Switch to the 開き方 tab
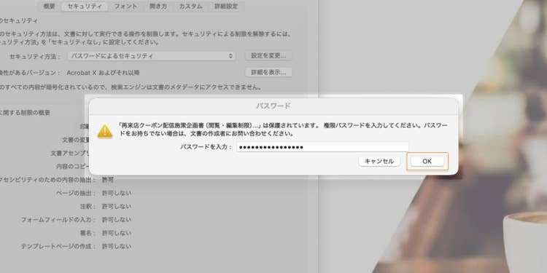 (x=158, y=7)
